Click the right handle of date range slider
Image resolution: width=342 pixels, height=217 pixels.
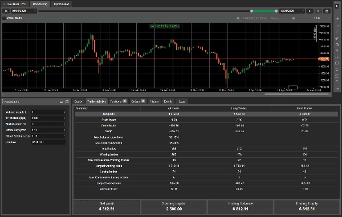pyautogui.click(x=276, y=11)
